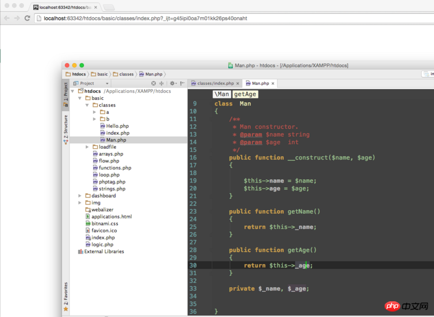Viewport: 434px width, 317px height.
Task: Open the Project view dropdown
Action: [87, 84]
